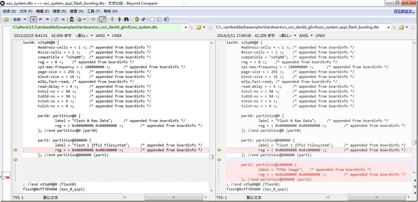The height and width of the screenshot is (202, 418).
Task: Expand the file format gear dropdown arrow
Action: click(x=84, y=19)
